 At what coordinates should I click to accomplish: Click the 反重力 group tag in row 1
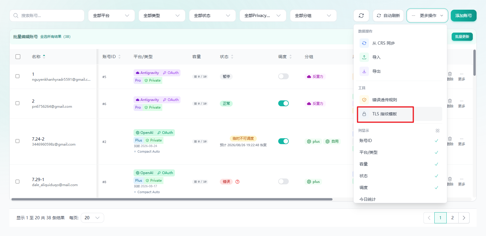click(x=315, y=77)
